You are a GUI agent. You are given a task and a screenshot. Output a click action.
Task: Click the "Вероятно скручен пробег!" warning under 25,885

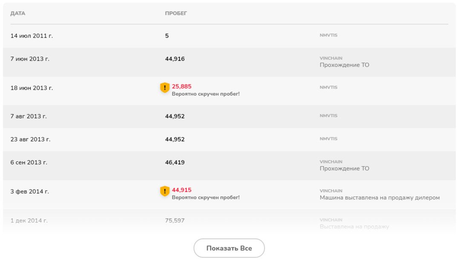pyautogui.click(x=206, y=94)
